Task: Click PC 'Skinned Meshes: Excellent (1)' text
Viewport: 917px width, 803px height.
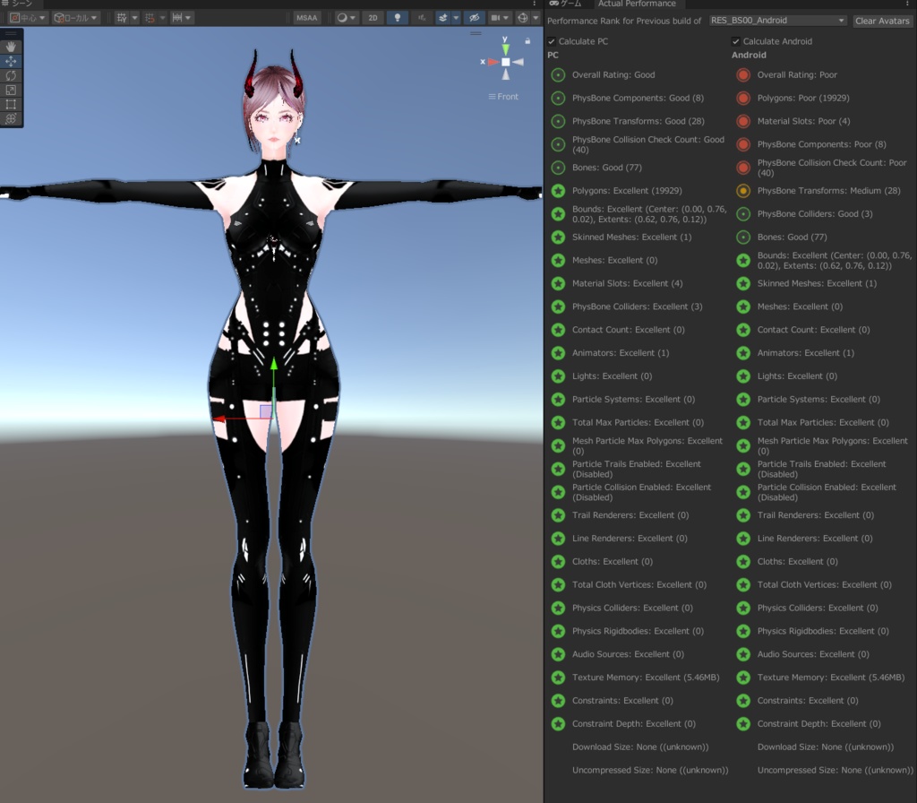Action: tap(631, 237)
